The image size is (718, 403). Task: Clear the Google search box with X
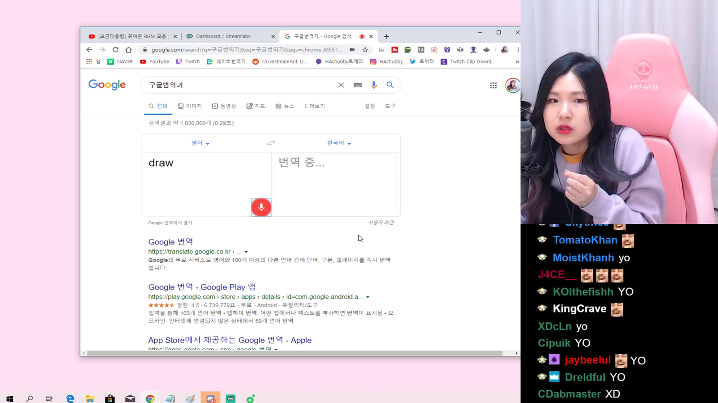[341, 85]
